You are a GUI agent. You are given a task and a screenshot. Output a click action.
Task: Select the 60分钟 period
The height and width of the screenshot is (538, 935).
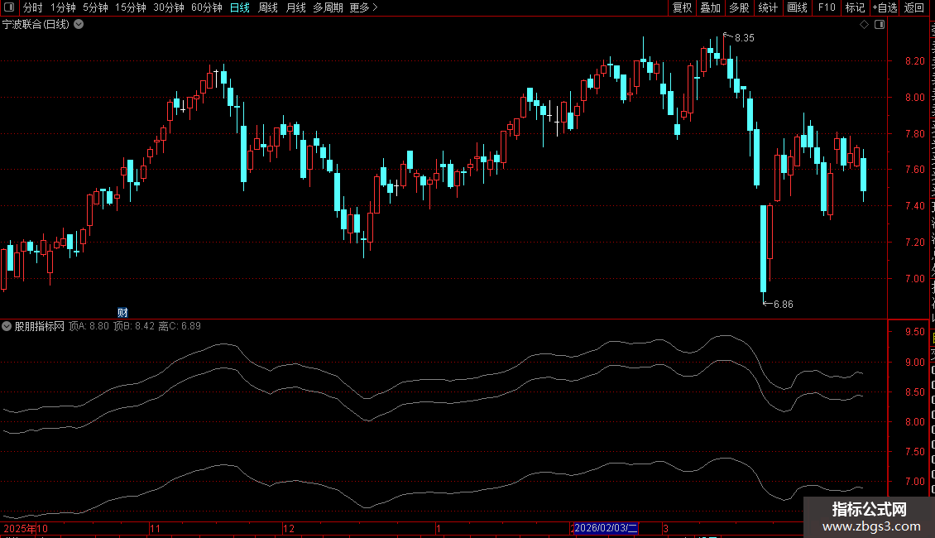[206, 7]
